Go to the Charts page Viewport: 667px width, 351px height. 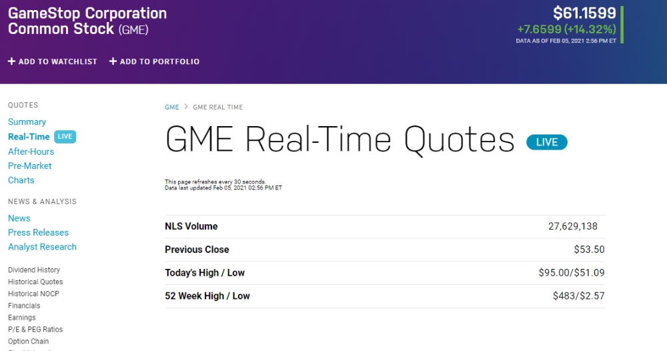21,180
